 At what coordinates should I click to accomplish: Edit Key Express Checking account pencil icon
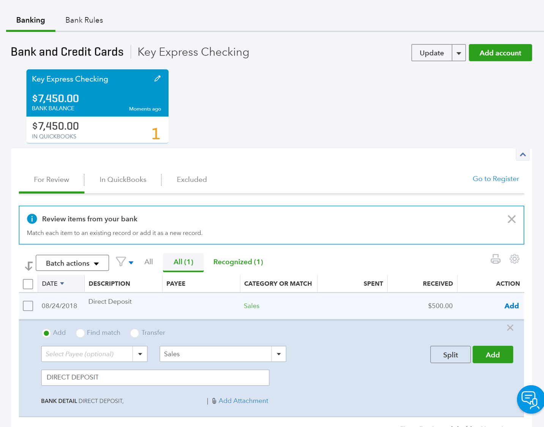pyautogui.click(x=157, y=79)
